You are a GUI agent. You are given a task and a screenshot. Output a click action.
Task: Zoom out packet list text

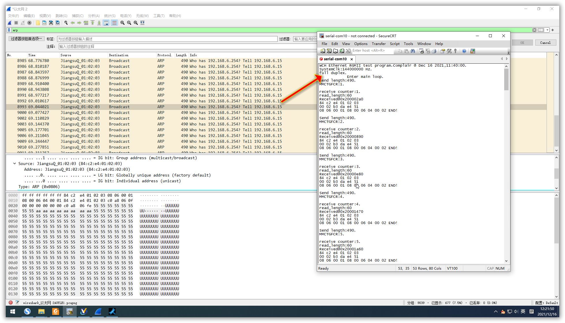click(129, 23)
